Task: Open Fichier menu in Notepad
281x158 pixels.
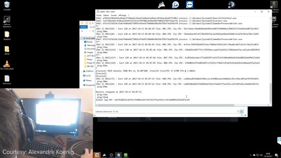Action: [x=99, y=15]
